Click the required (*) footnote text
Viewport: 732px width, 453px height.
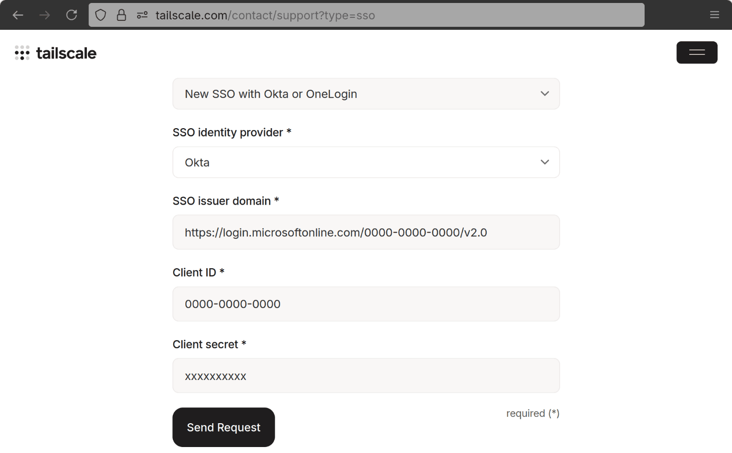[x=533, y=413]
